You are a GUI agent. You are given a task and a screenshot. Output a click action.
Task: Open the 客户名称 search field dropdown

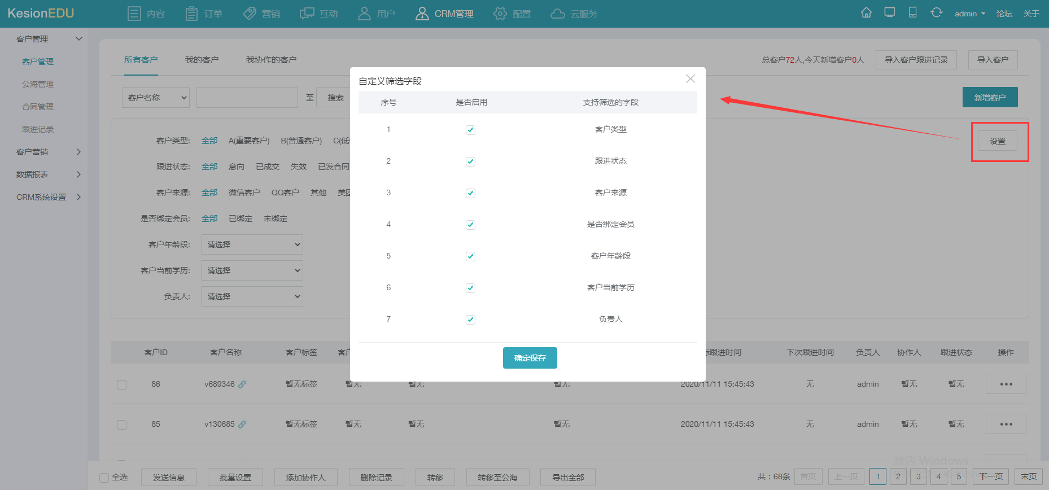tap(156, 98)
